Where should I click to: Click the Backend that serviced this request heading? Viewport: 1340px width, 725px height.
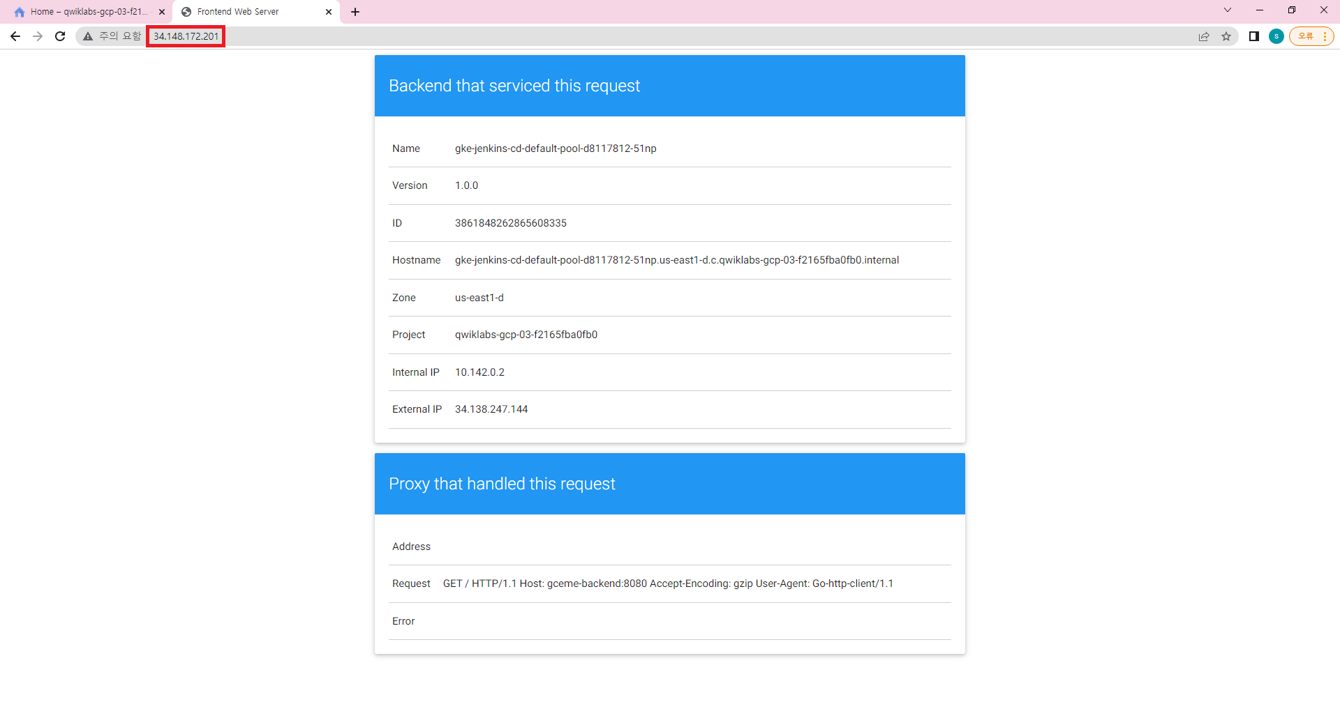pyautogui.click(x=514, y=86)
